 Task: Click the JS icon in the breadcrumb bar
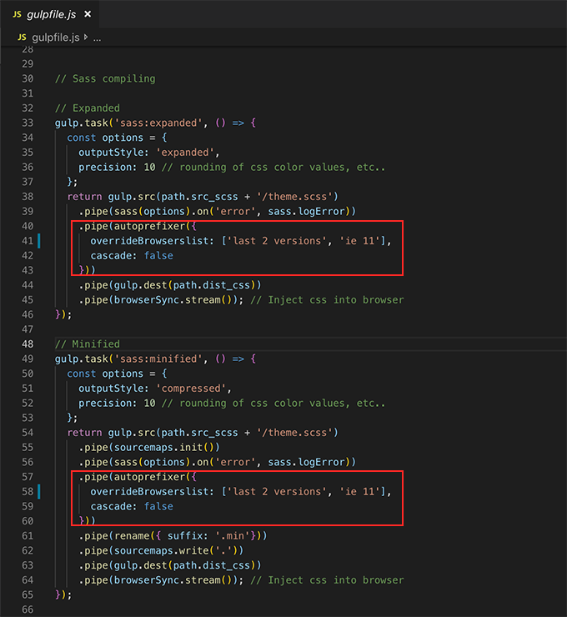(x=23, y=38)
